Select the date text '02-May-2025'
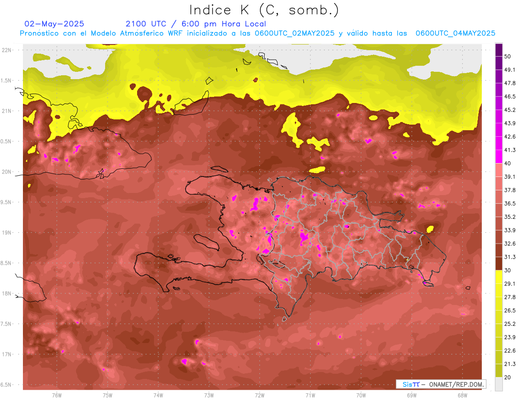 click(x=54, y=24)
